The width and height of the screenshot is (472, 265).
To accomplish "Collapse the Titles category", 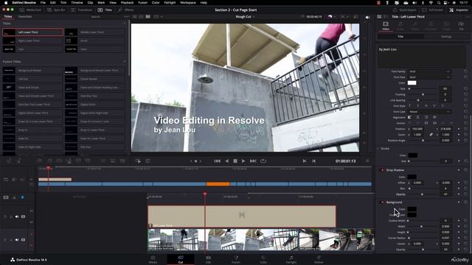I will click(125, 23).
